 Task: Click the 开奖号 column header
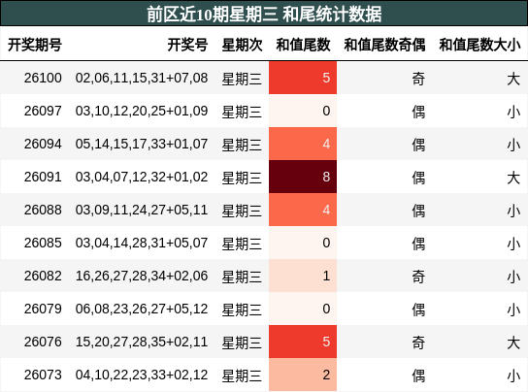tap(187, 45)
